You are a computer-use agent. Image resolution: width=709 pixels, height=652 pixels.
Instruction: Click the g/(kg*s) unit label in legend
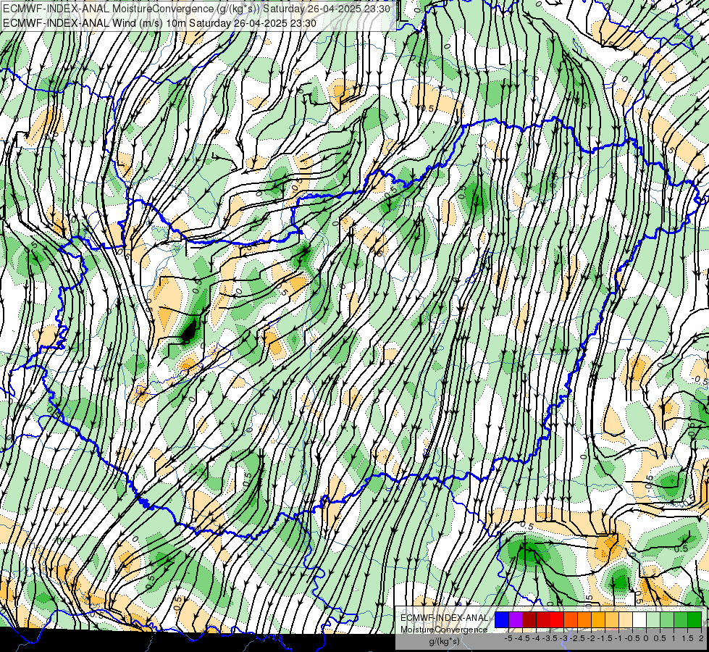444,641
